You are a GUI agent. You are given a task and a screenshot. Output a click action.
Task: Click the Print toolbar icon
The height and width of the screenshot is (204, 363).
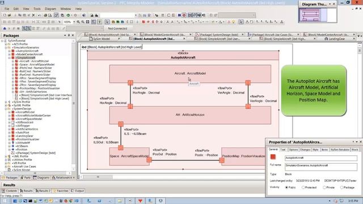pos(45,15)
